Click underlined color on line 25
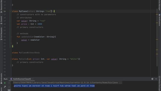161x91 pixels. [x=24, y=40]
